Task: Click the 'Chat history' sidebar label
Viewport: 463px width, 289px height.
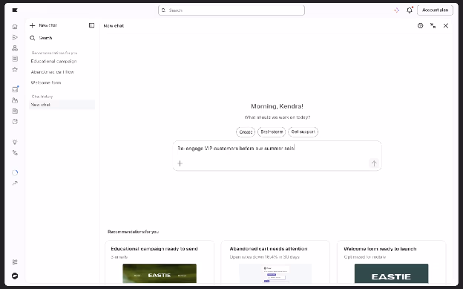Action: 42,97
